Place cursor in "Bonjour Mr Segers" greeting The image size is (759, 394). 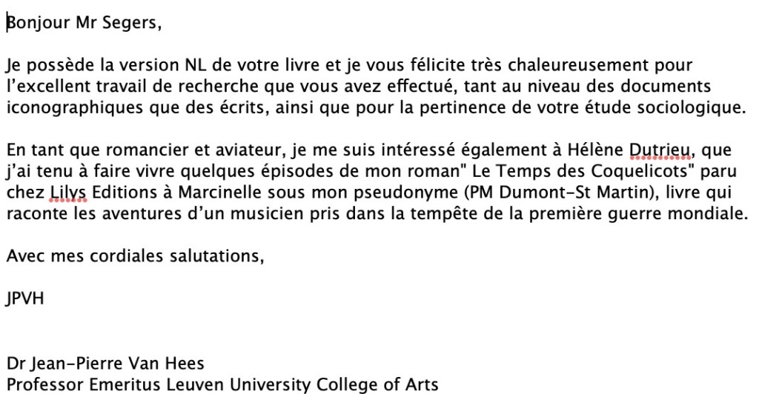pyautogui.click(x=82, y=24)
